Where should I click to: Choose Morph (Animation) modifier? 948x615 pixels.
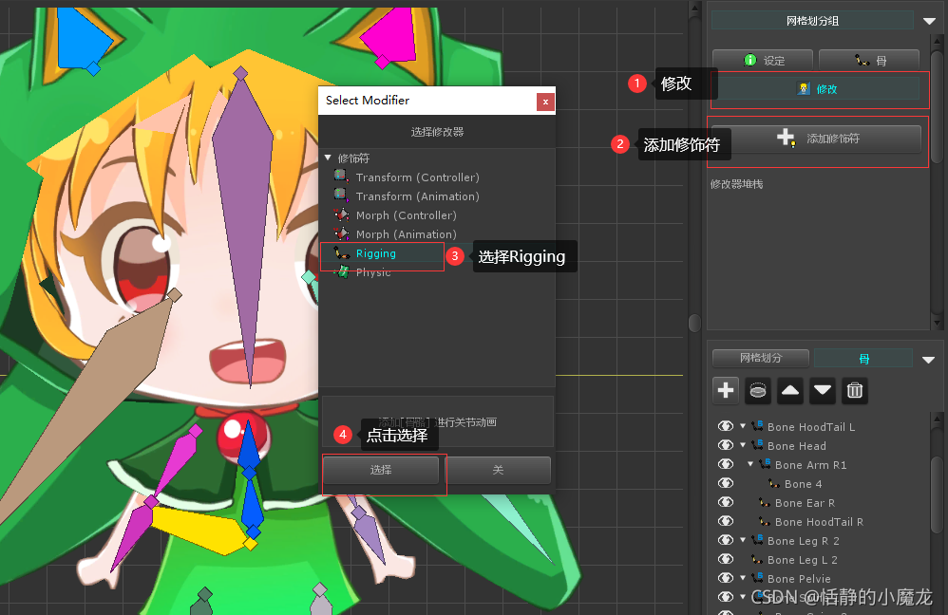point(407,234)
